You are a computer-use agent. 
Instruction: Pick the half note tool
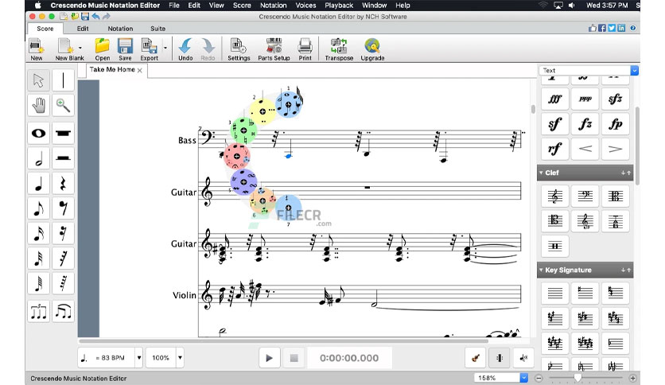click(x=39, y=158)
